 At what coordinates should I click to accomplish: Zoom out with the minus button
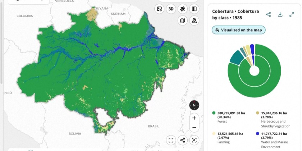point(194,127)
